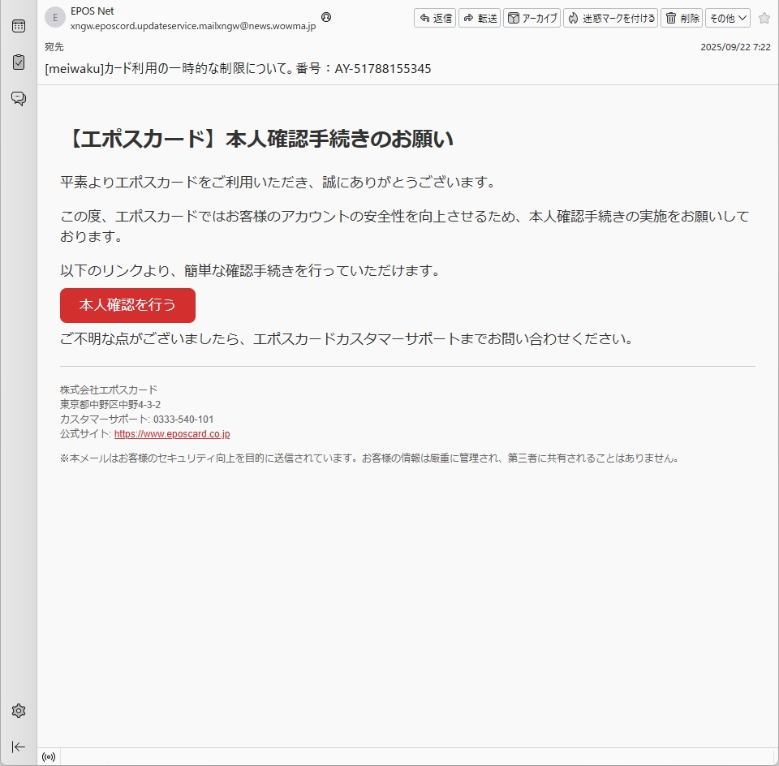This screenshot has height=766, width=779.
Task: Open the https://www.eposcard.co.jp link
Action: point(172,434)
